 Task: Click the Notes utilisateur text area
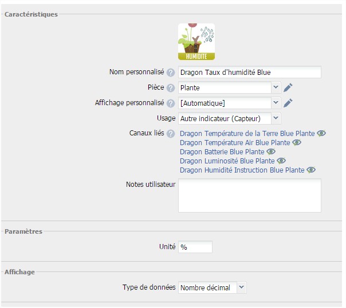click(249, 195)
